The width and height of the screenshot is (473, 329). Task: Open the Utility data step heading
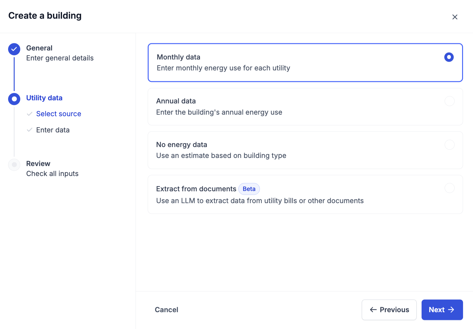44,98
